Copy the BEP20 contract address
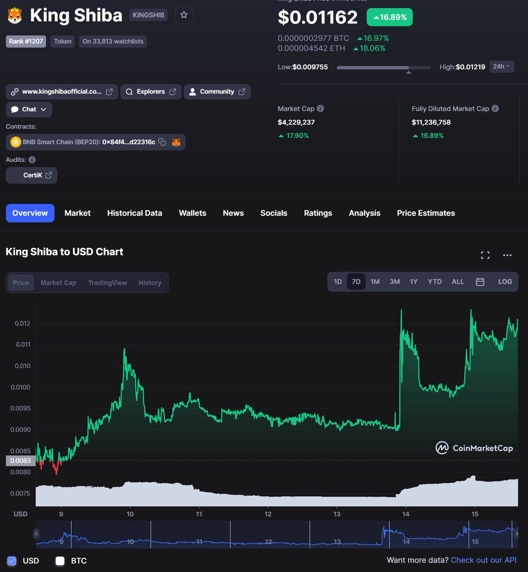528x572 pixels. point(162,142)
